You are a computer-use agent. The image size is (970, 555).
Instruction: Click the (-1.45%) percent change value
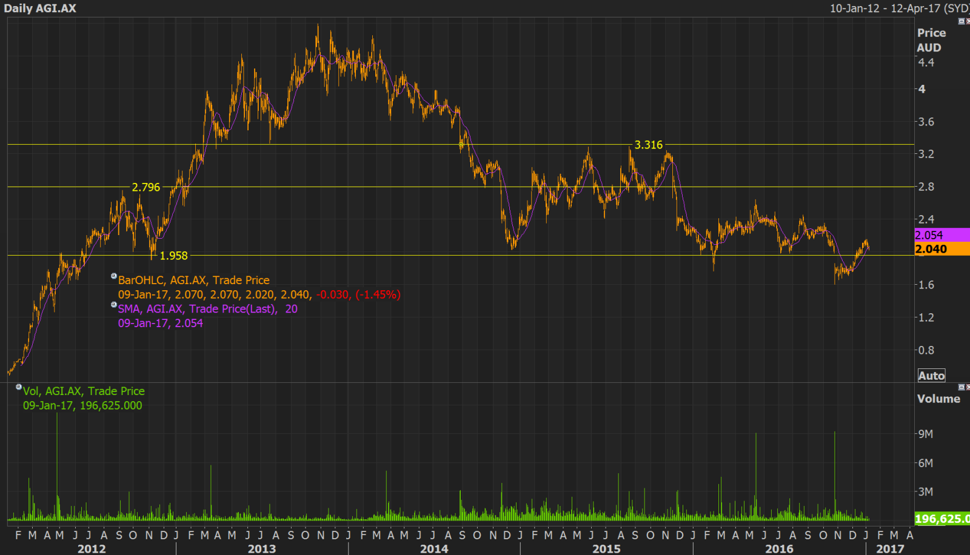(x=378, y=294)
